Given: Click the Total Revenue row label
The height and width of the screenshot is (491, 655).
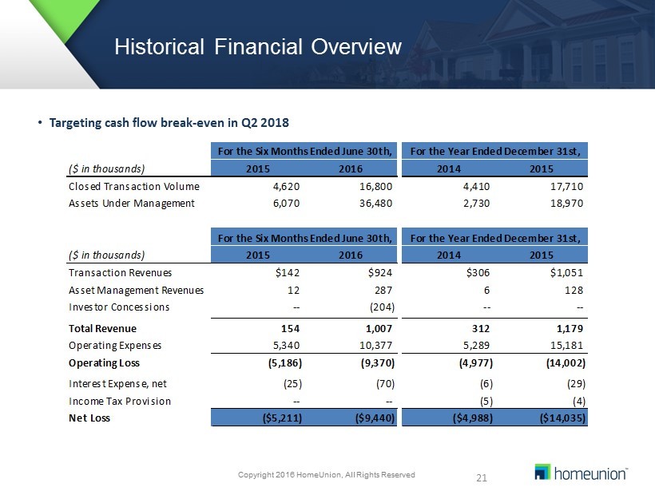Looking at the screenshot, I should tap(102, 328).
